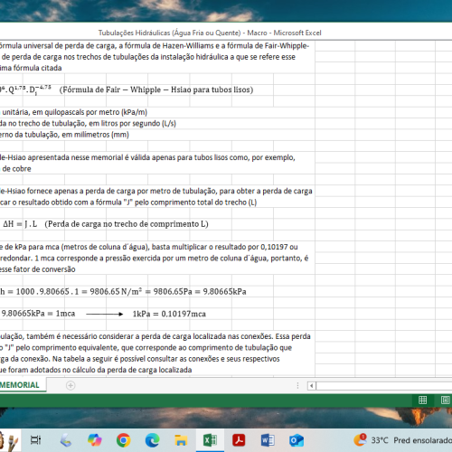Viewport: 452px width, 452px height.
Task: Click the Excel icon in the taskbar
Action: click(210, 440)
